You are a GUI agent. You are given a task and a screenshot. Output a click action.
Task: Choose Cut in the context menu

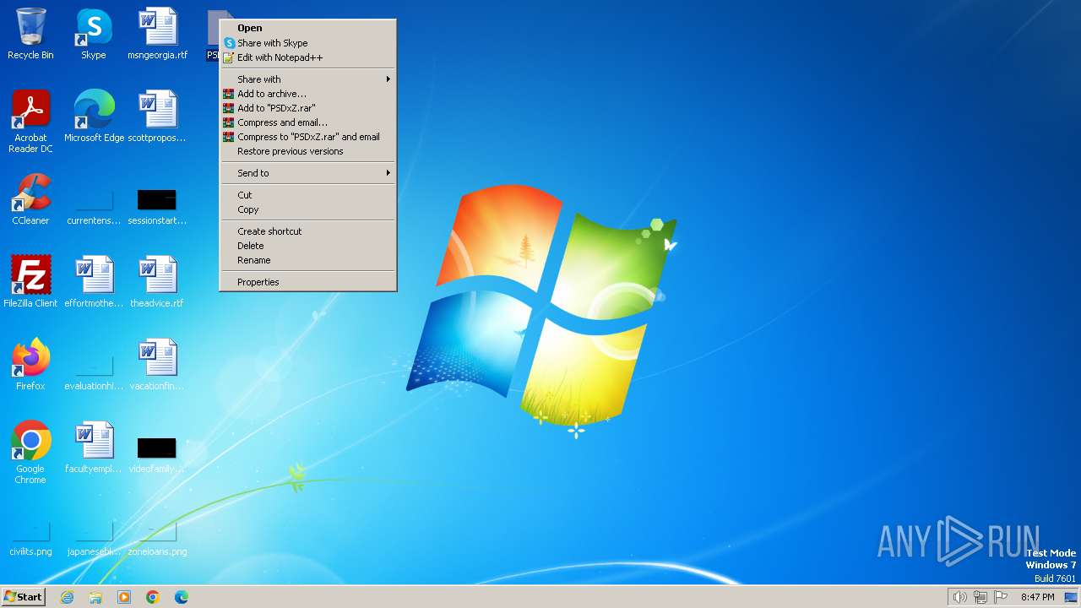point(308,195)
